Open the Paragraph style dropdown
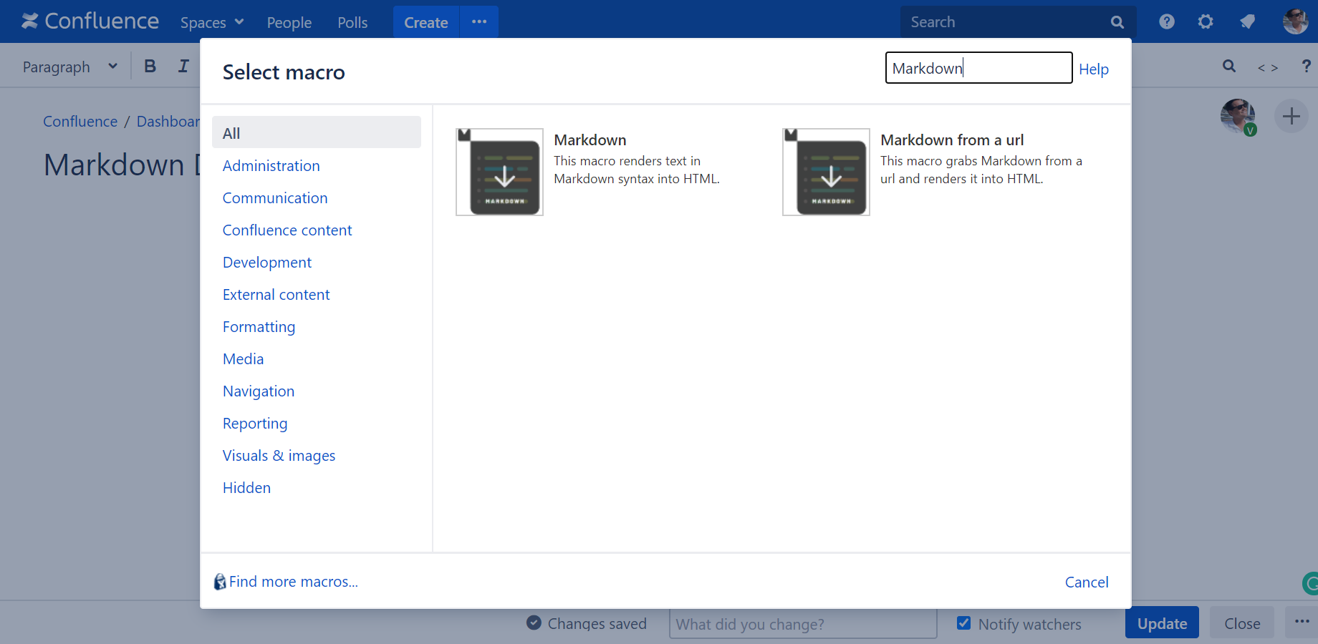The height and width of the screenshot is (644, 1318). pos(69,67)
